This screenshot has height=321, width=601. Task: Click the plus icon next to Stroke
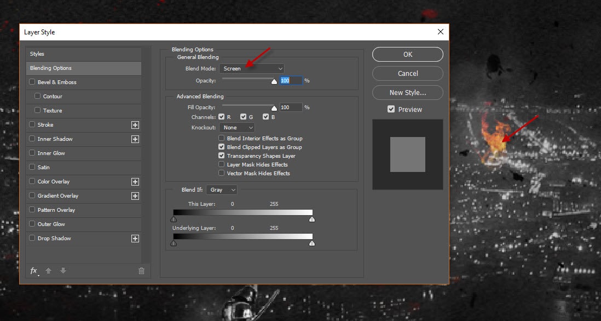tap(135, 125)
